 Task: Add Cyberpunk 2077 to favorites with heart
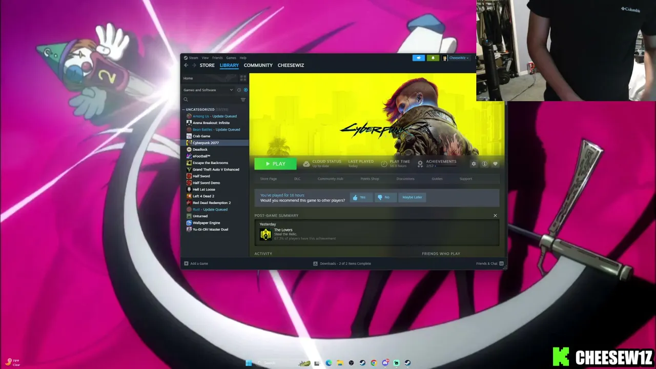[x=495, y=164]
